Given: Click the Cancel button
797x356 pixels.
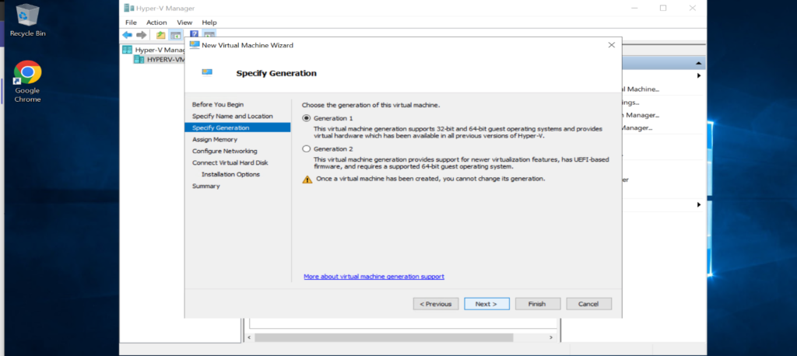Looking at the screenshot, I should 588,304.
